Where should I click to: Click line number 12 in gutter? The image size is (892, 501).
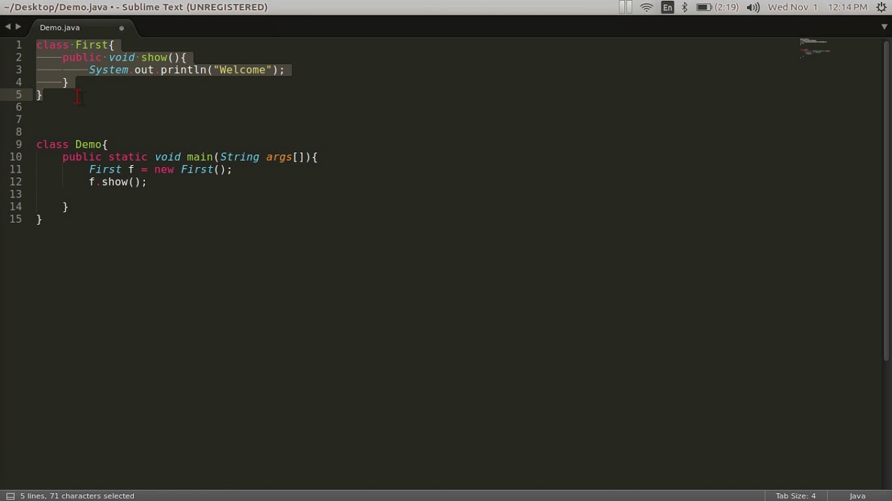15,182
